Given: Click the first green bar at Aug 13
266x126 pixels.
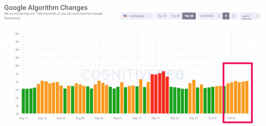Looking at the screenshot, I should 23,101.
